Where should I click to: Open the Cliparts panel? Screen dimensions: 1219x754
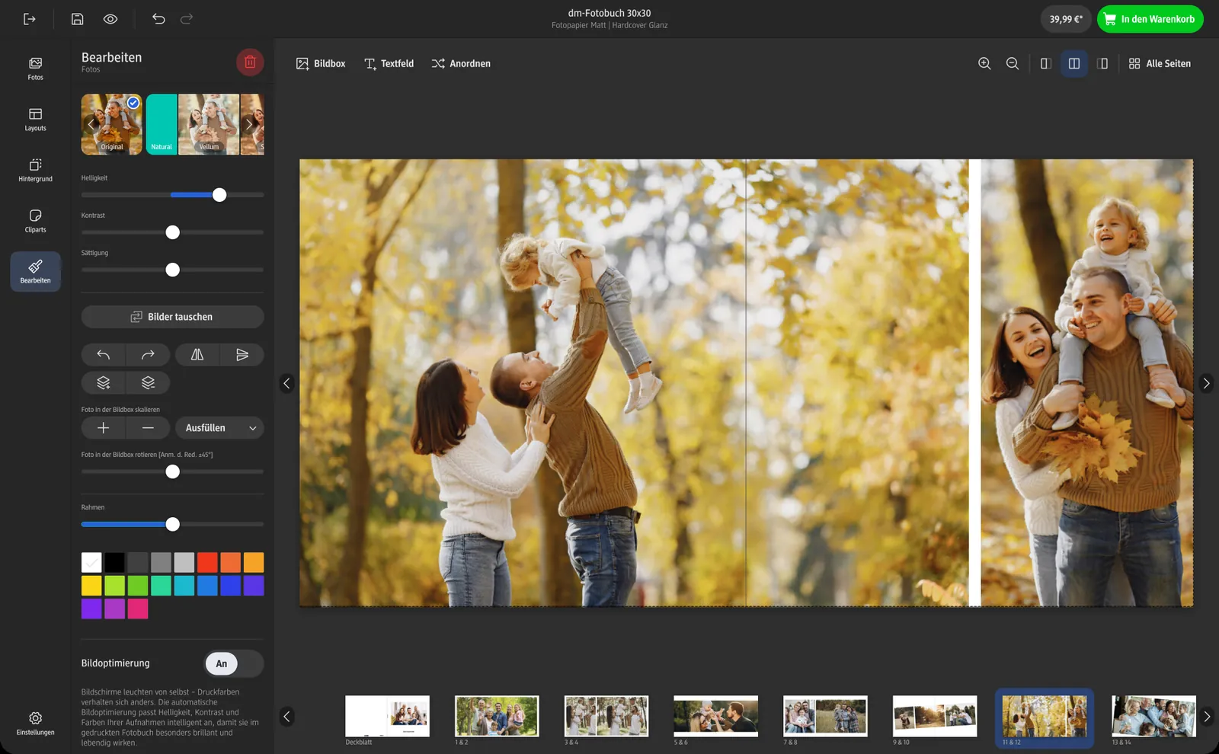pos(36,221)
